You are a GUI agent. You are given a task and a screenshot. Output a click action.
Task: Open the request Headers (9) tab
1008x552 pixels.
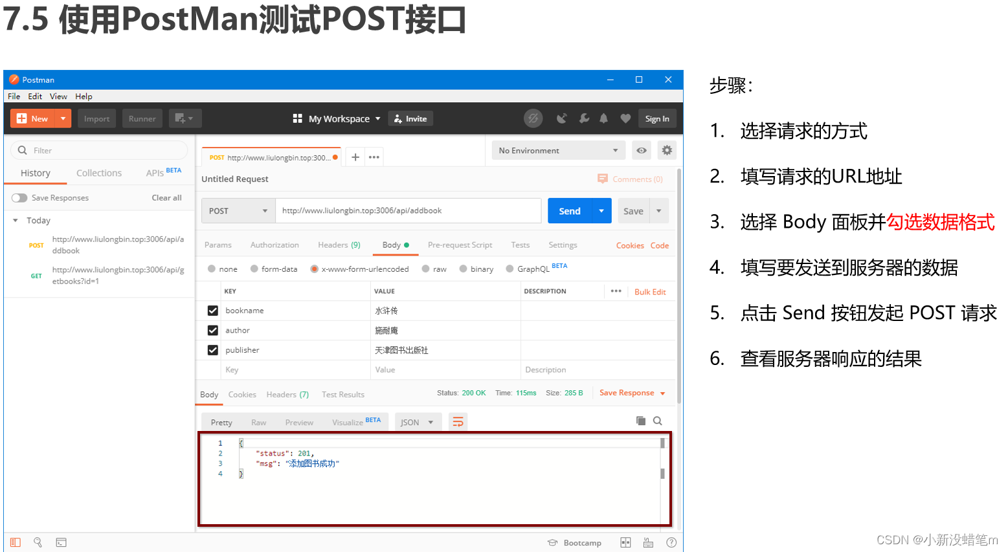tap(339, 245)
